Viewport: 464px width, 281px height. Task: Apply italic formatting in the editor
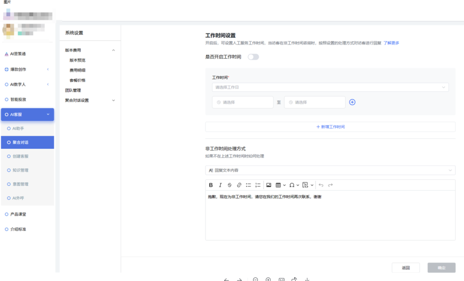pos(220,185)
